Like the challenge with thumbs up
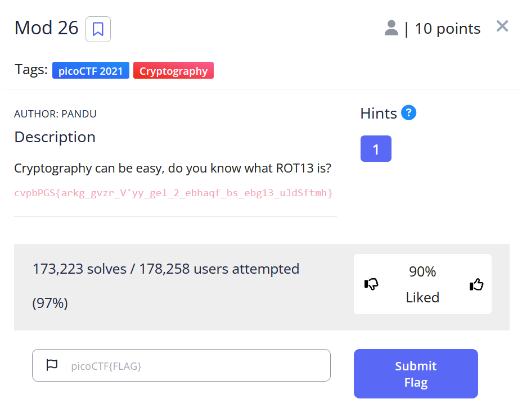 click(x=476, y=284)
